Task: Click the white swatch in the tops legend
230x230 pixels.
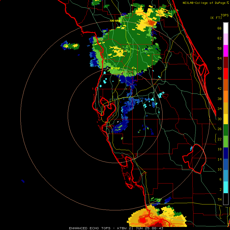Action: (226, 28)
